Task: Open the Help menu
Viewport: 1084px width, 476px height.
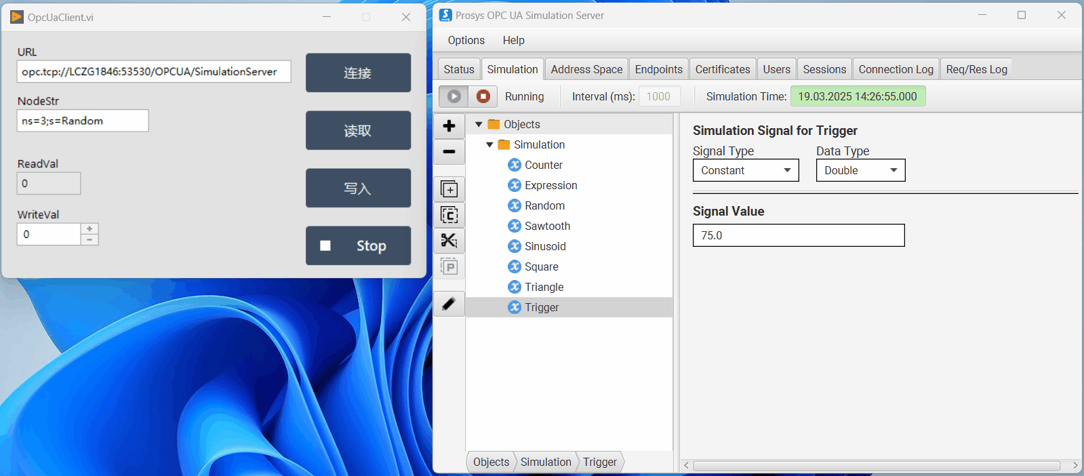Action: click(x=514, y=40)
